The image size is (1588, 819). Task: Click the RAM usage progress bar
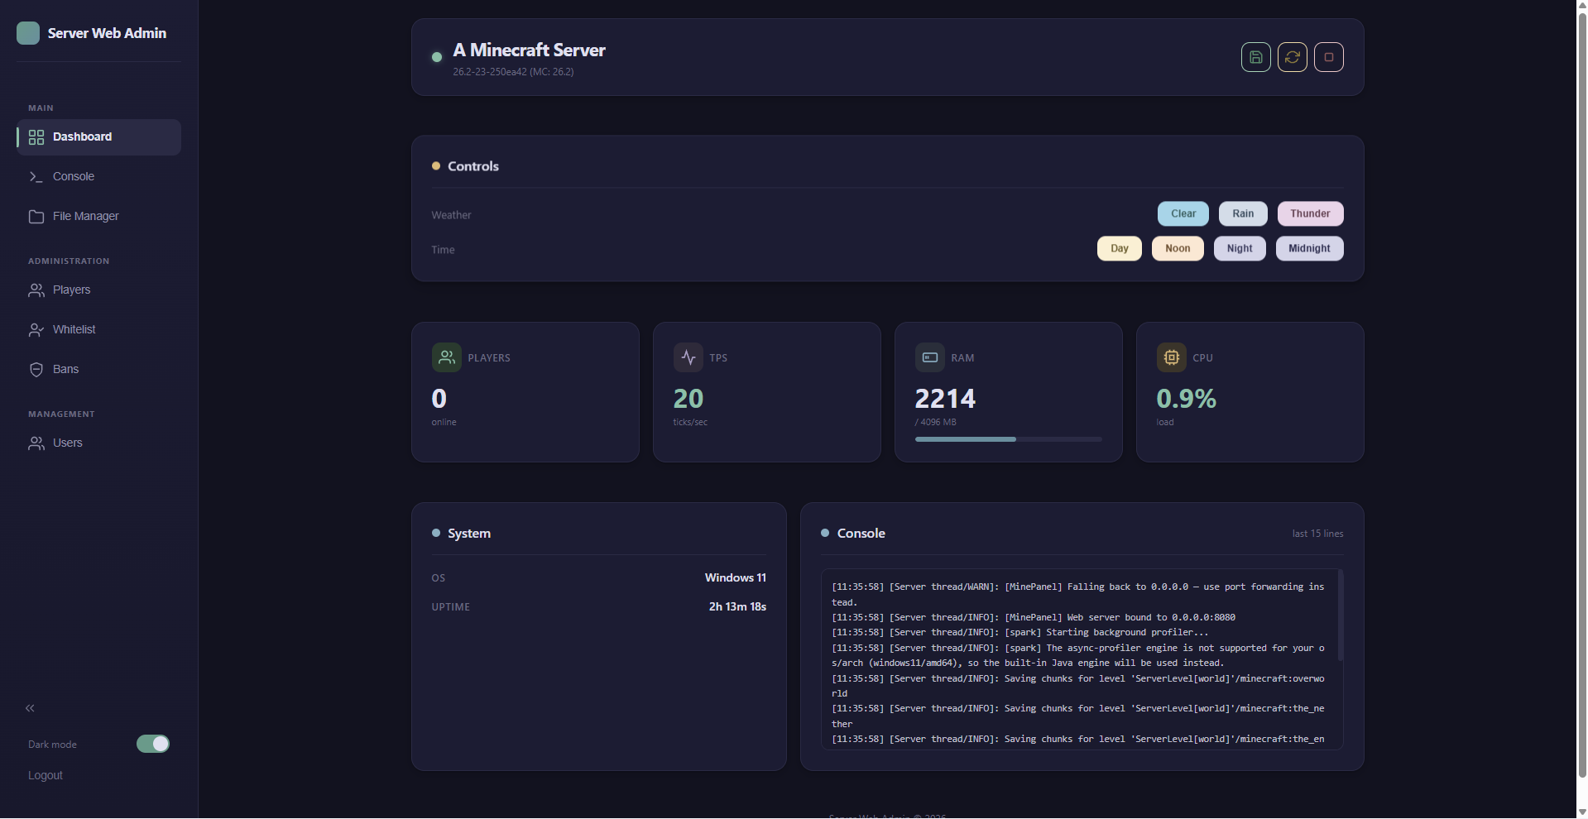[x=1008, y=439]
